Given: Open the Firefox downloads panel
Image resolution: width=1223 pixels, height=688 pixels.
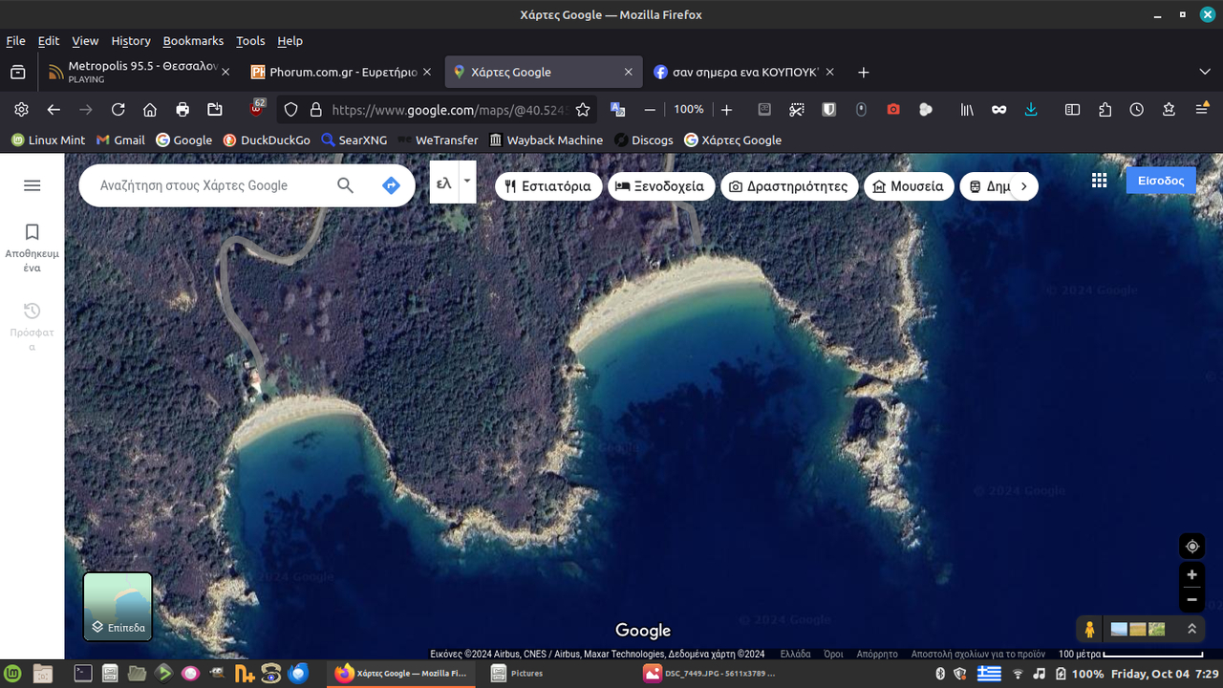Looking at the screenshot, I should (x=1031, y=110).
